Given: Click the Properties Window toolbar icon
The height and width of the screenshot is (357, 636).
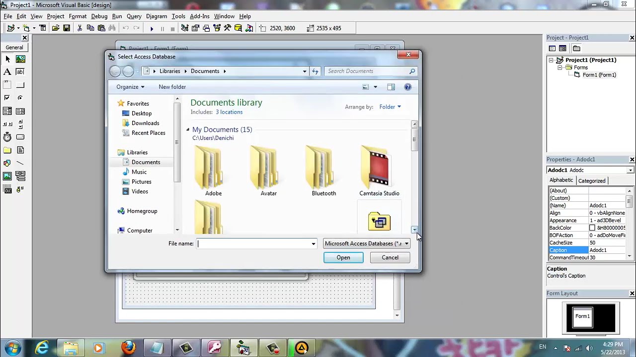Looking at the screenshot, I should (x=195, y=28).
